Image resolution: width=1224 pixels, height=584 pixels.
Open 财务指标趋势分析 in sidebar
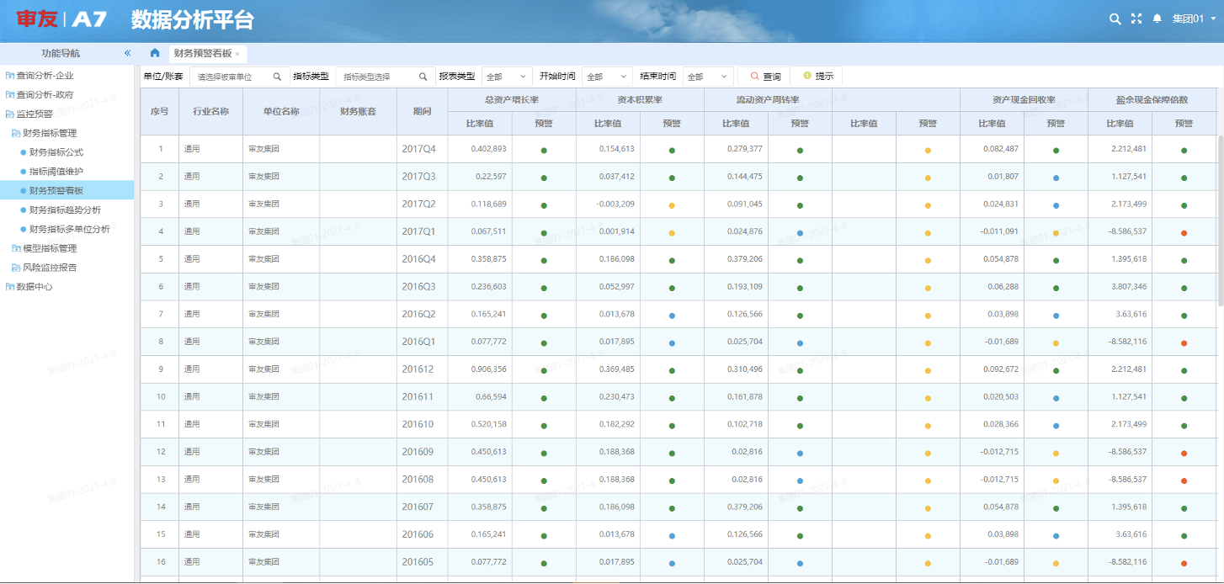[x=65, y=210]
